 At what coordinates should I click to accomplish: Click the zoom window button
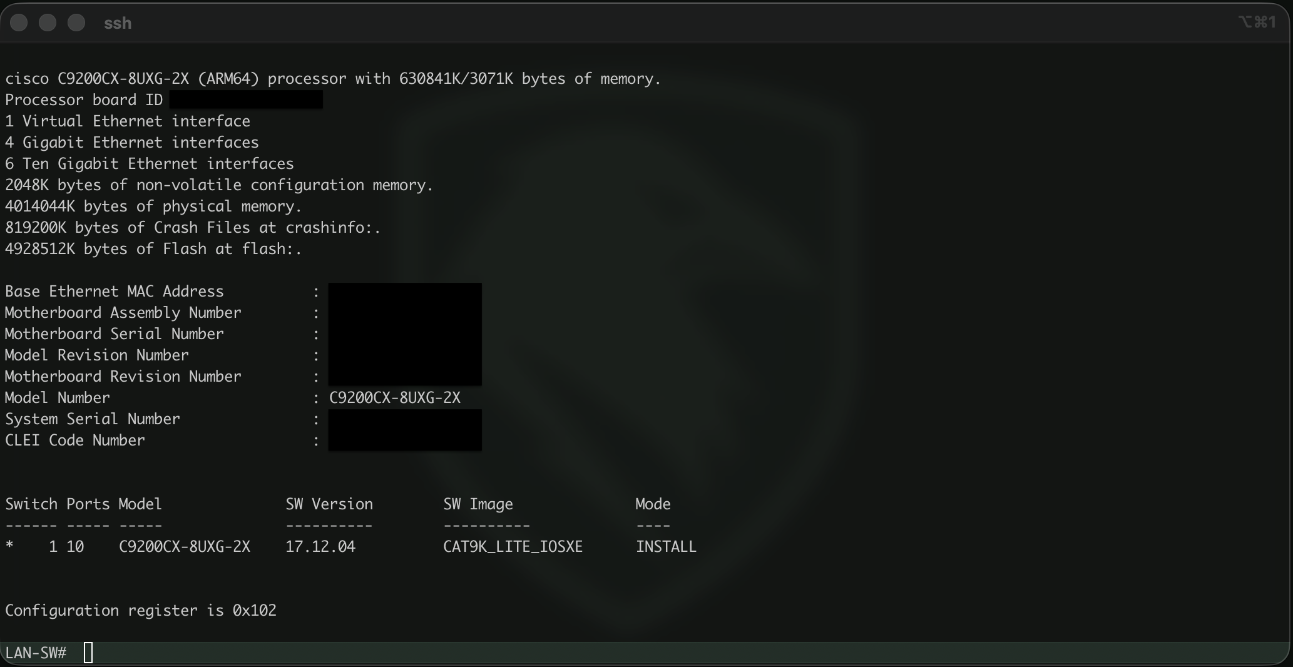pyautogui.click(x=76, y=23)
